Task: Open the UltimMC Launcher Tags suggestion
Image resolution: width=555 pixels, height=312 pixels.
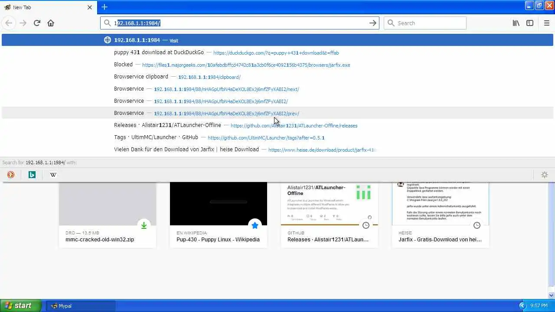Action: click(277, 137)
